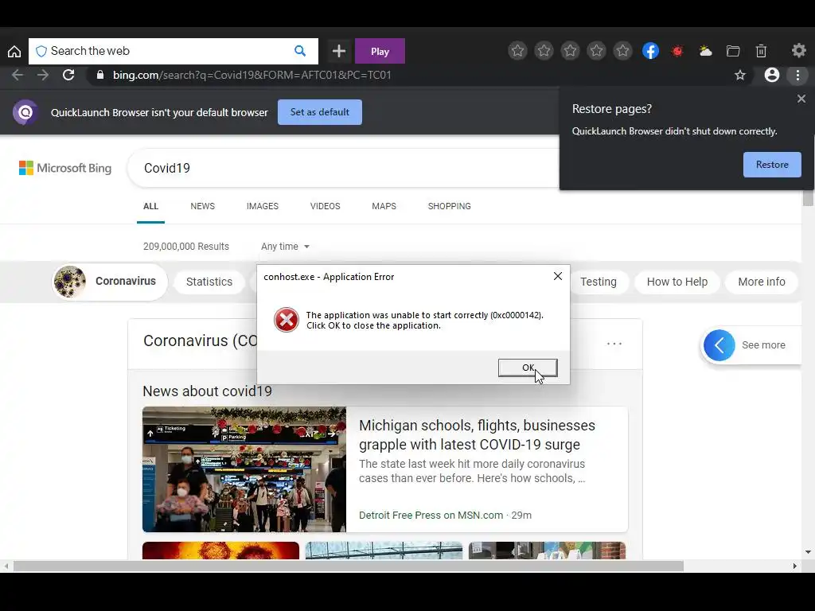The width and height of the screenshot is (815, 611).
Task: Click the blue See more arrow button
Action: click(x=719, y=345)
